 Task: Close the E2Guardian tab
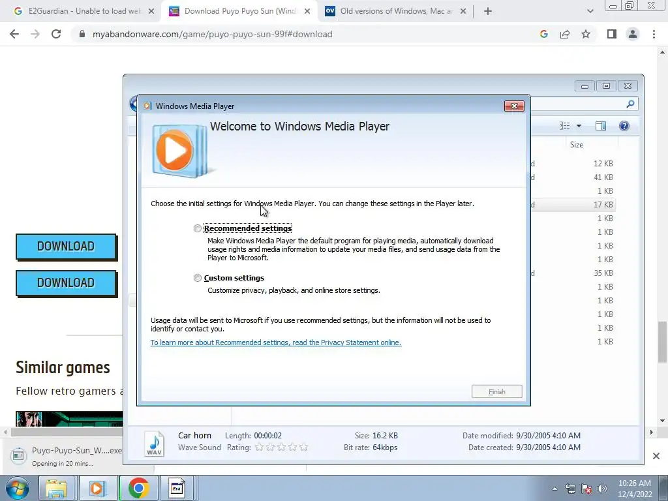(151, 12)
